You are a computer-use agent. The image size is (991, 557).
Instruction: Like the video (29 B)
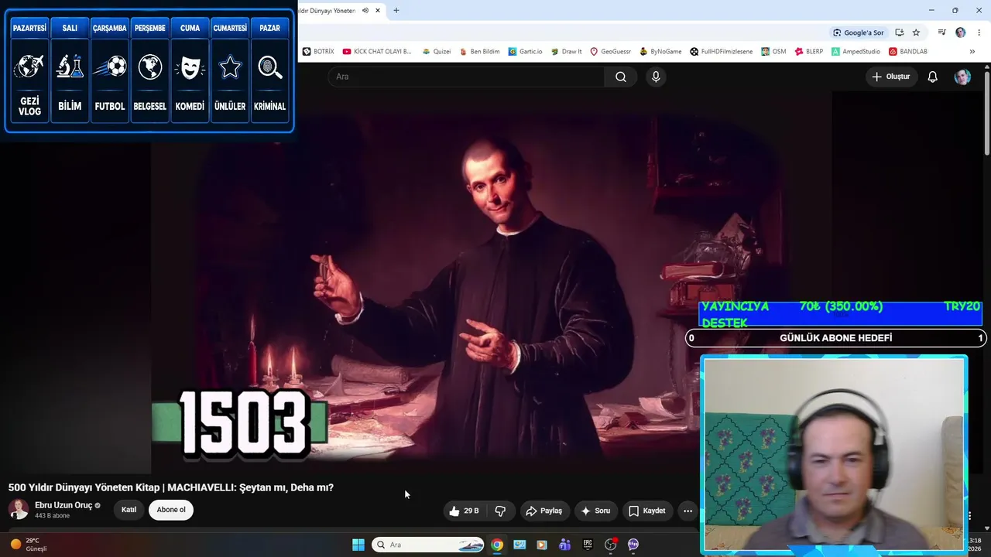pyautogui.click(x=465, y=511)
